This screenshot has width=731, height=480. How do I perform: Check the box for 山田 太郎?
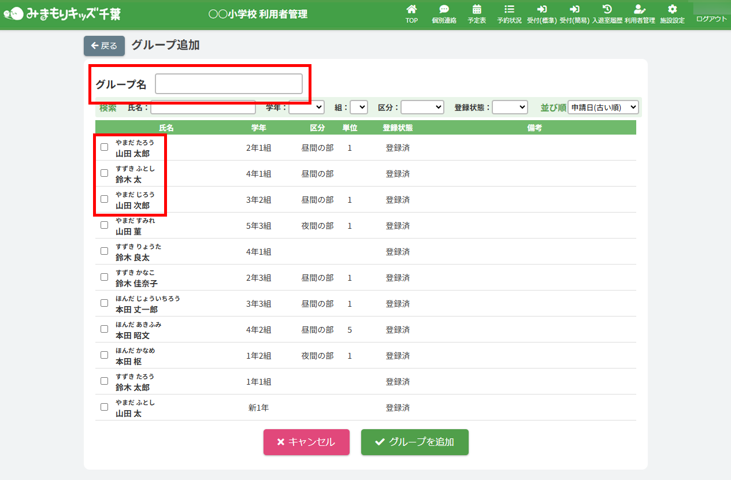[x=105, y=147]
